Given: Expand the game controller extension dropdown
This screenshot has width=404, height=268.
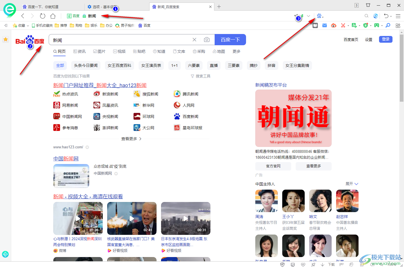Looking at the screenshot, I should click(382, 26).
